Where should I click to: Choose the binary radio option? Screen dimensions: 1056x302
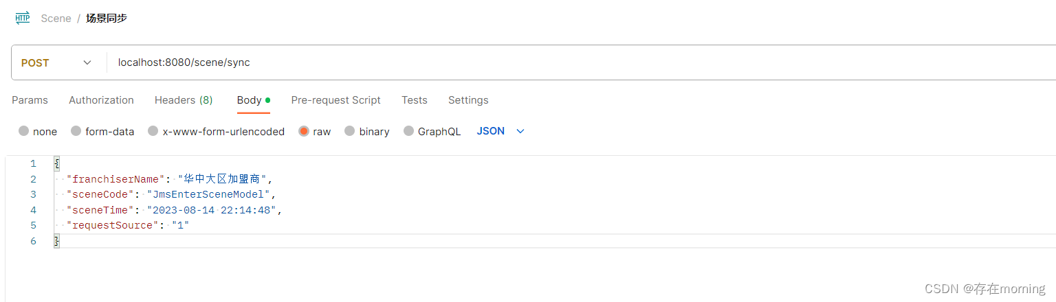click(x=350, y=131)
